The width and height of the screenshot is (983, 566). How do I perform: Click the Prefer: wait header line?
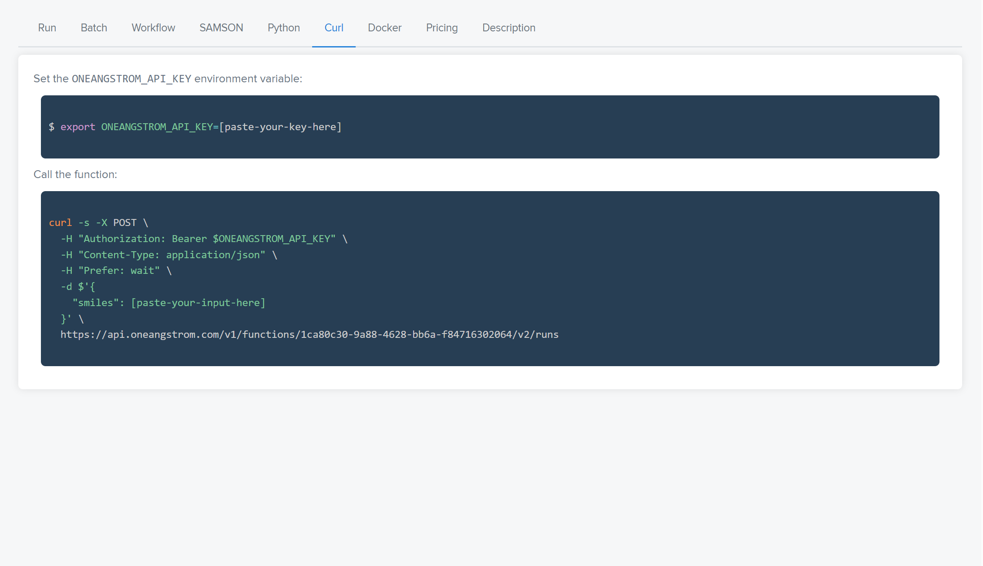[x=116, y=271]
